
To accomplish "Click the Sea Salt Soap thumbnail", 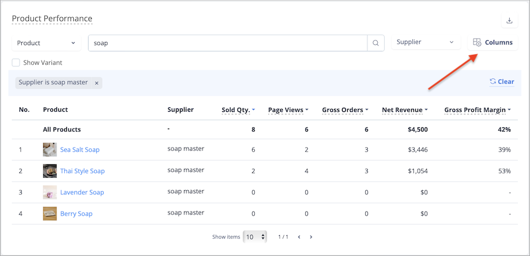I will 50,149.
